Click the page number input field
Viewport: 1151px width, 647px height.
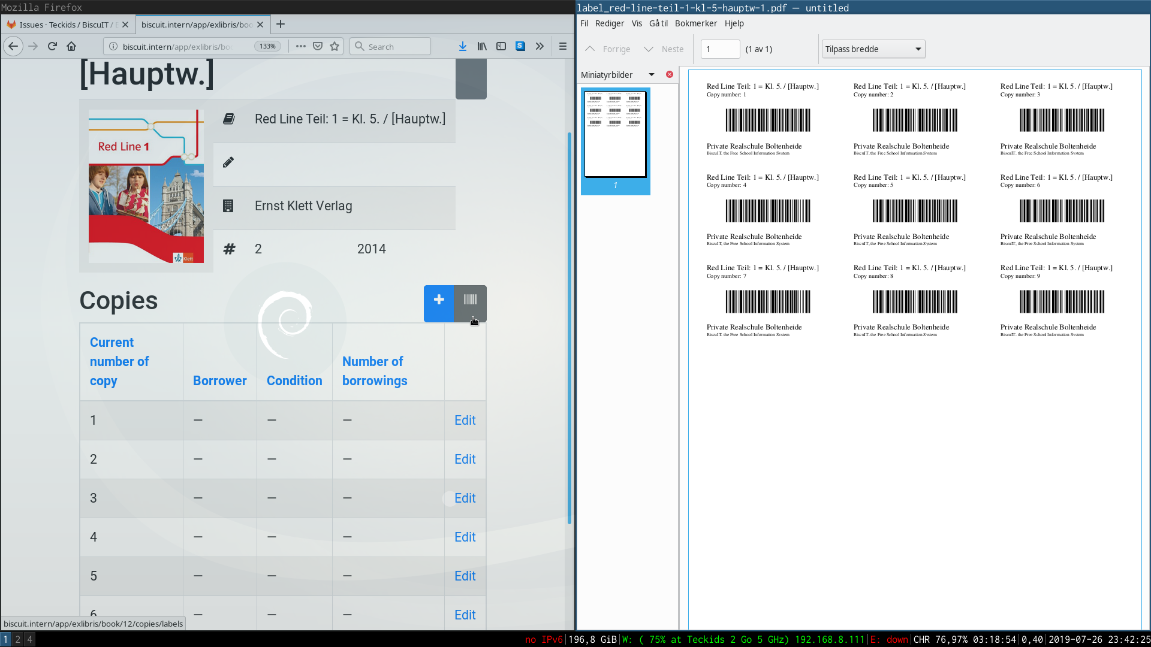click(x=720, y=49)
